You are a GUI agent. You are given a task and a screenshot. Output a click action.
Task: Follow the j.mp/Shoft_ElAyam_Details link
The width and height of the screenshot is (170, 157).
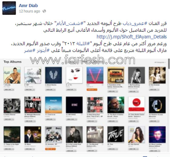pyautogui.click(x=132, y=37)
